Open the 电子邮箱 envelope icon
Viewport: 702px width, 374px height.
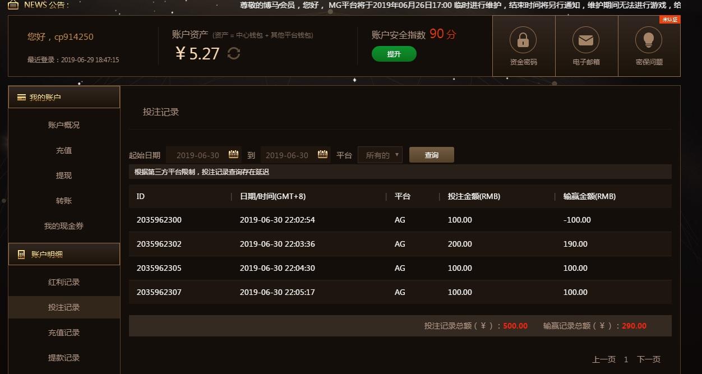tap(586, 39)
